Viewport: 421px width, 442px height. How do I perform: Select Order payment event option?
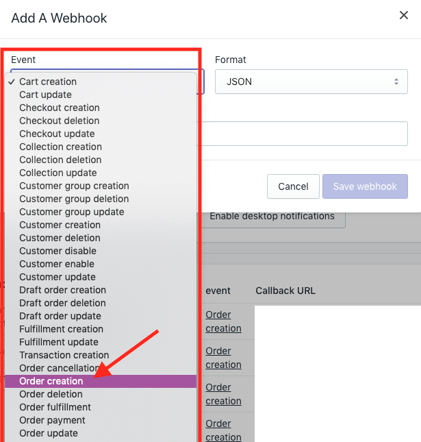101,420
